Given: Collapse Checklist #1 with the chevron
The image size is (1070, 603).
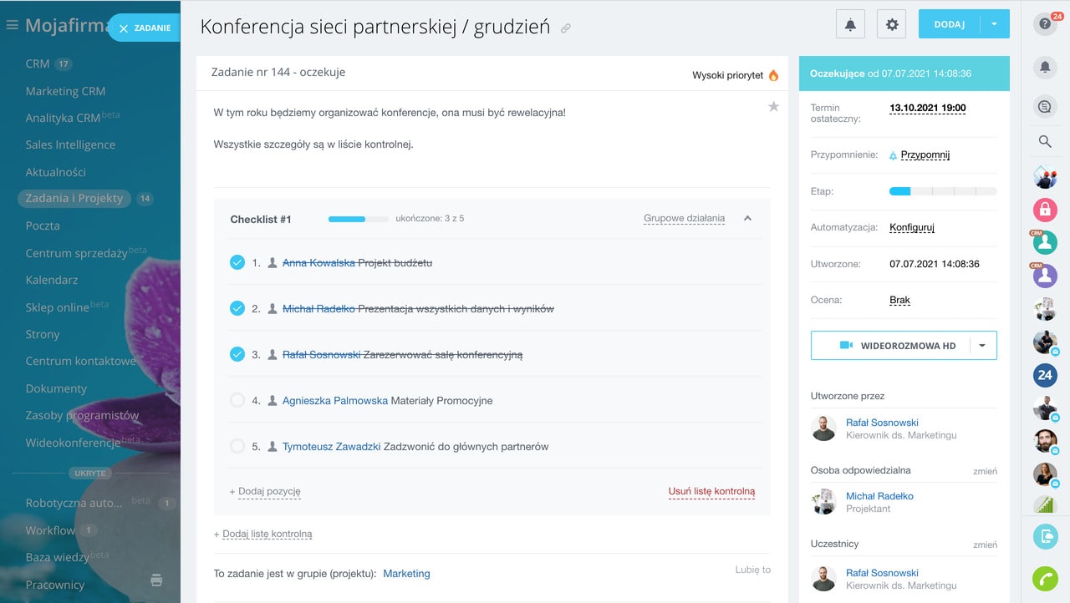Looking at the screenshot, I should pos(747,219).
